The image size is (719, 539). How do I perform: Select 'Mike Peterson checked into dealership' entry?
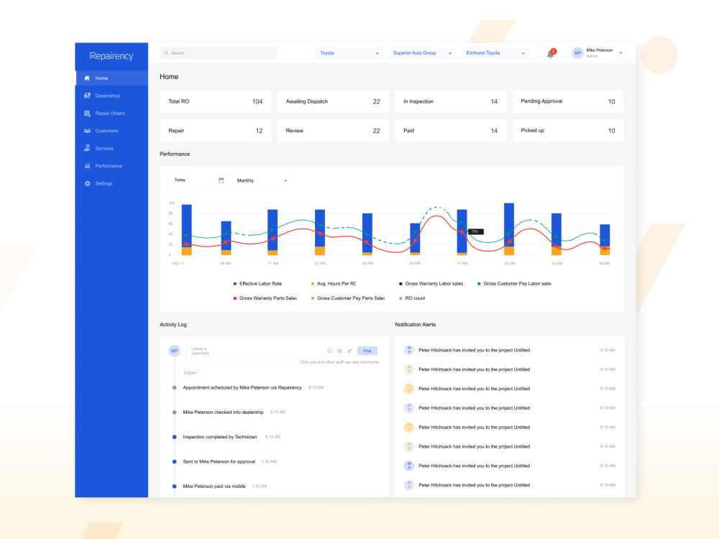(x=224, y=413)
